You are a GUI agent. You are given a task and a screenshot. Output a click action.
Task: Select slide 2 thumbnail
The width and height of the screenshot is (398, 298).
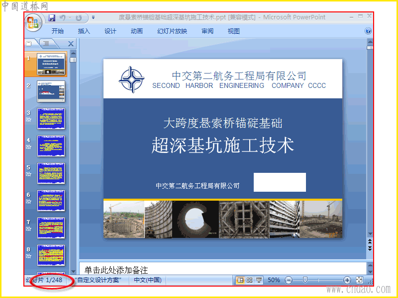click(x=51, y=91)
